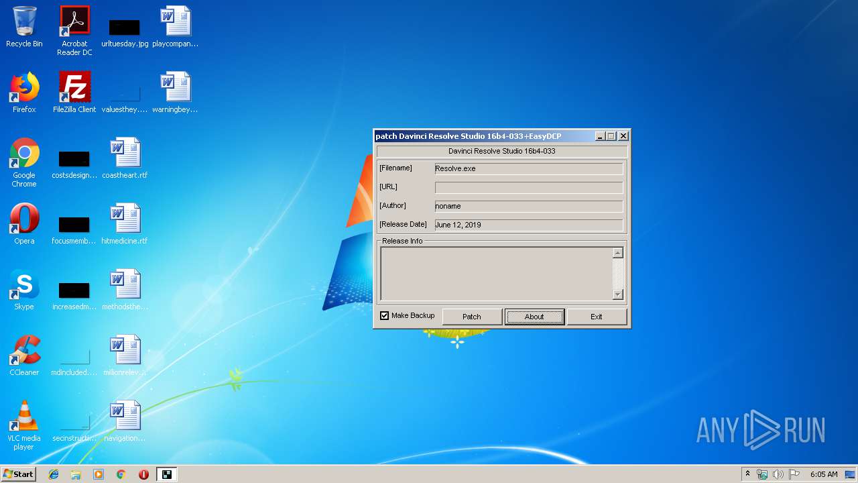Open Acrobat Reader DC shortcut
This screenshot has width=858, height=483.
(74, 31)
